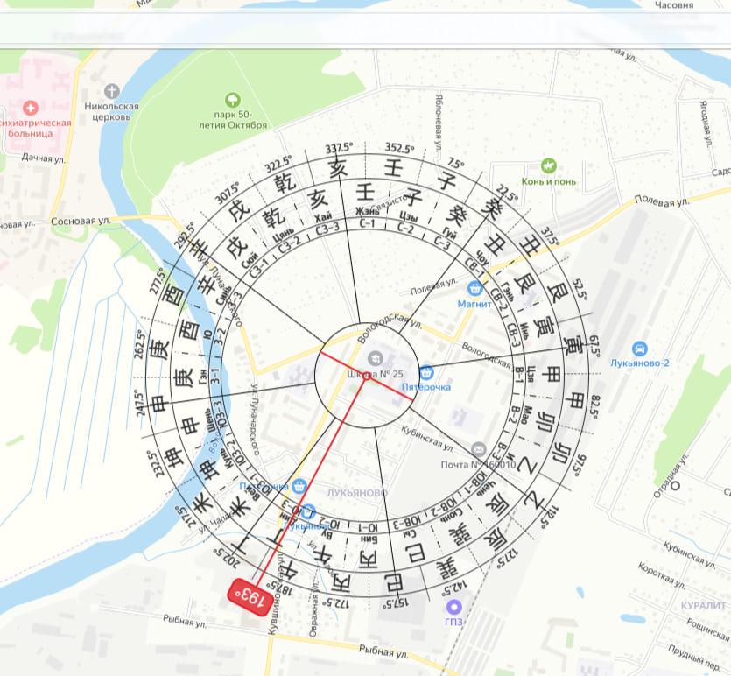Open the Почта № 160010 post office marker

coord(478,450)
